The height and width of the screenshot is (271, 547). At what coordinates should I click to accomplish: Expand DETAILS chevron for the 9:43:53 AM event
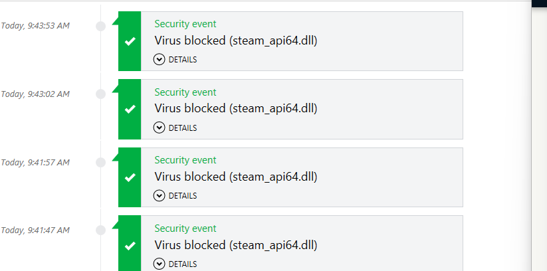159,59
